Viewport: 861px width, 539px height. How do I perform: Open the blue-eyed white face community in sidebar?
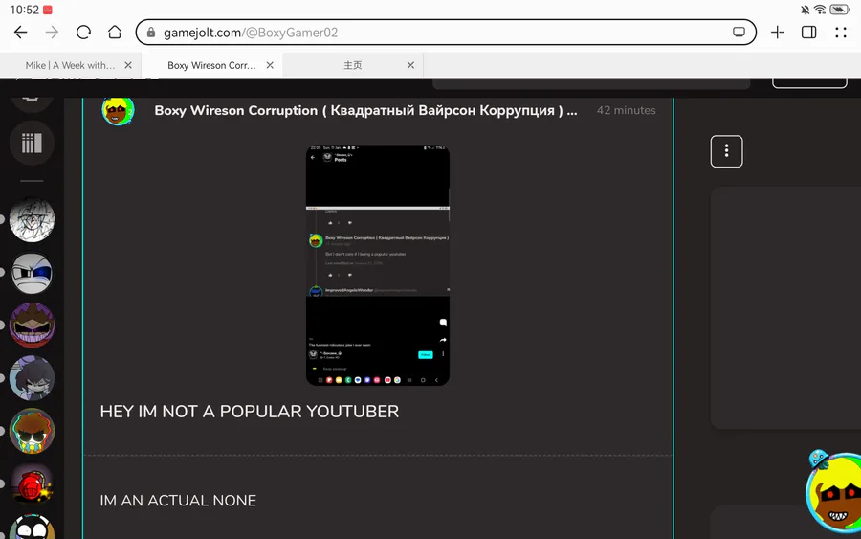click(32, 273)
